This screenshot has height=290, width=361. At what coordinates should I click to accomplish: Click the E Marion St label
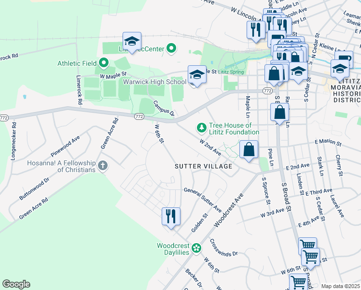coord(328,142)
